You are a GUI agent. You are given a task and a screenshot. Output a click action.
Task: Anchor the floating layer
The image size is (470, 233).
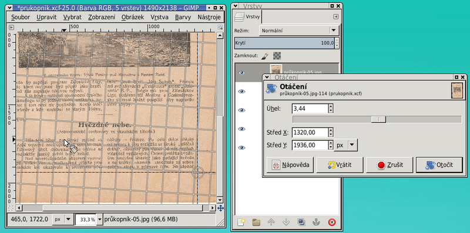316,222
